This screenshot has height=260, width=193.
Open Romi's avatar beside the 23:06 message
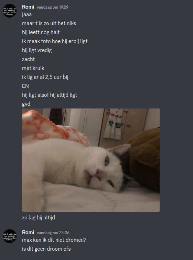point(10,236)
